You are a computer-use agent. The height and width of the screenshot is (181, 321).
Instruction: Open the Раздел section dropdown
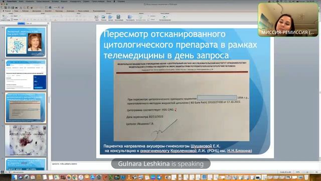click(x=15, y=19)
